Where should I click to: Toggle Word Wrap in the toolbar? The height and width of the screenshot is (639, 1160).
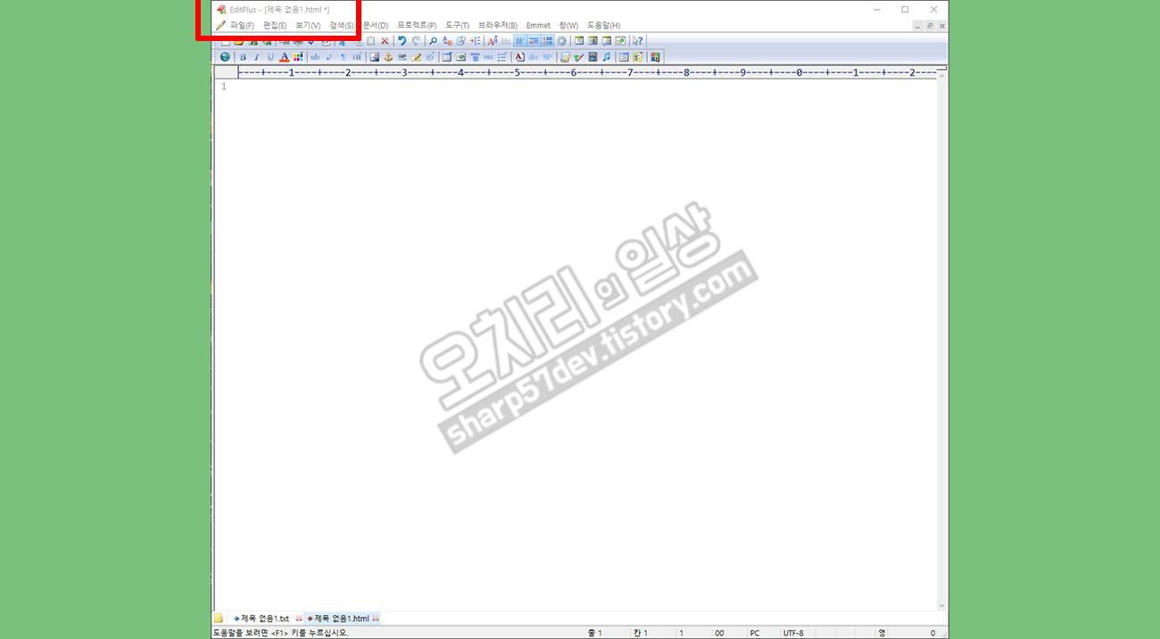[520, 41]
